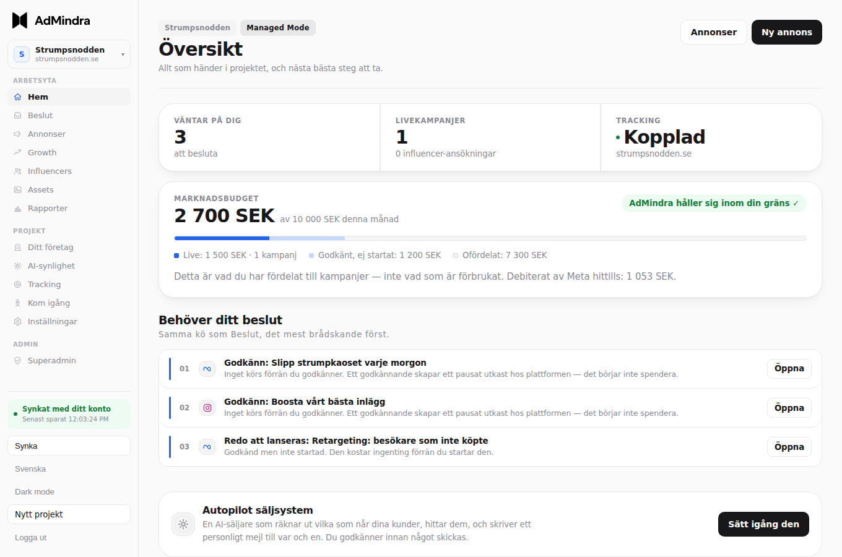Select Hem in the sidebar menu
The width and height of the screenshot is (842, 557).
(x=69, y=97)
